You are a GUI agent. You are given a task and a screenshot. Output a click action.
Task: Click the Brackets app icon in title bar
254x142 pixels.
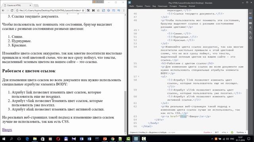pos(130,2)
